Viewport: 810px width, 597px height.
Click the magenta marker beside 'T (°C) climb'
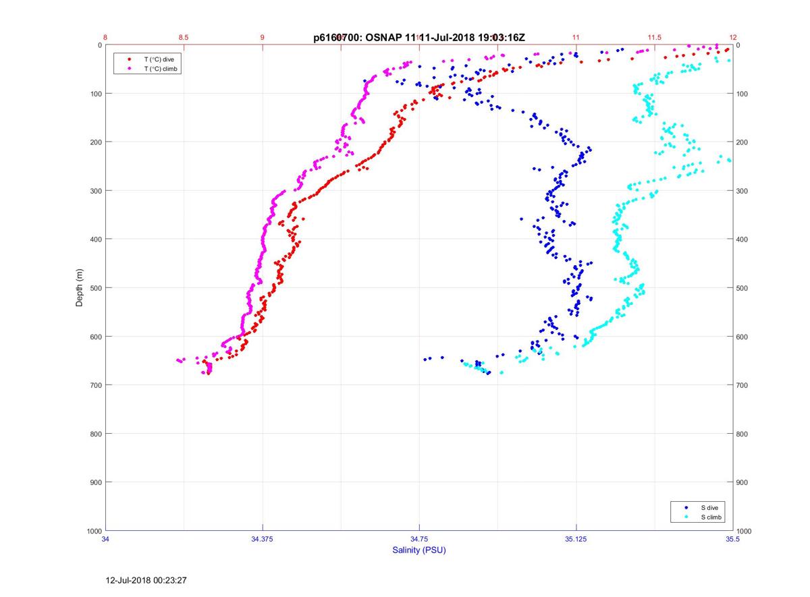[129, 69]
